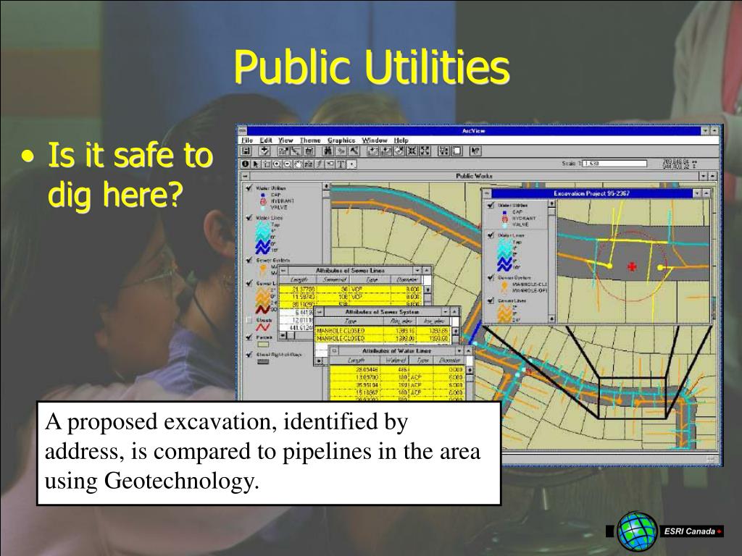Click Length column header in Sewer Lines table
The image size is (742, 556).
pyautogui.click(x=299, y=280)
